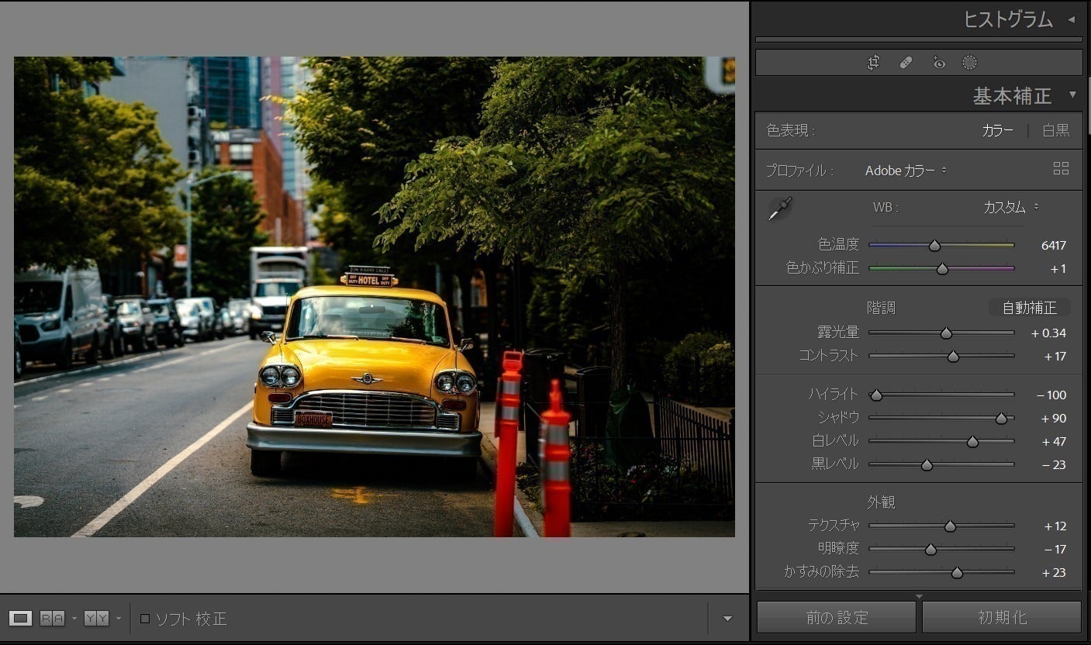Select the Healing bandage tool
1091x645 pixels.
[906, 63]
